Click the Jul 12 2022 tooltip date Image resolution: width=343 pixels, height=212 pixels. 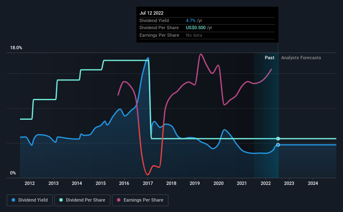pyautogui.click(x=151, y=13)
